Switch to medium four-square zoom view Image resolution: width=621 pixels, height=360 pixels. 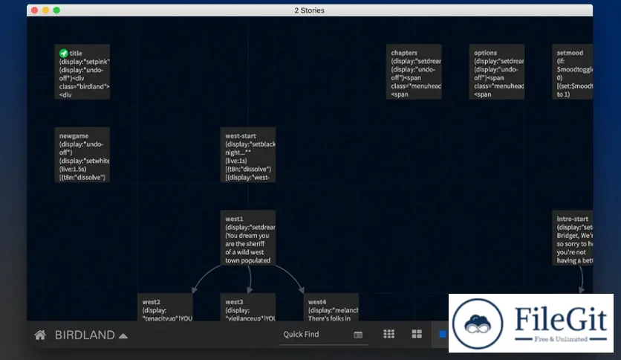pyautogui.click(x=417, y=334)
